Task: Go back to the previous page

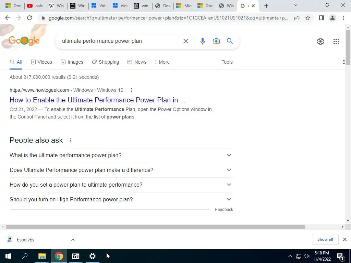Action: [8, 18]
